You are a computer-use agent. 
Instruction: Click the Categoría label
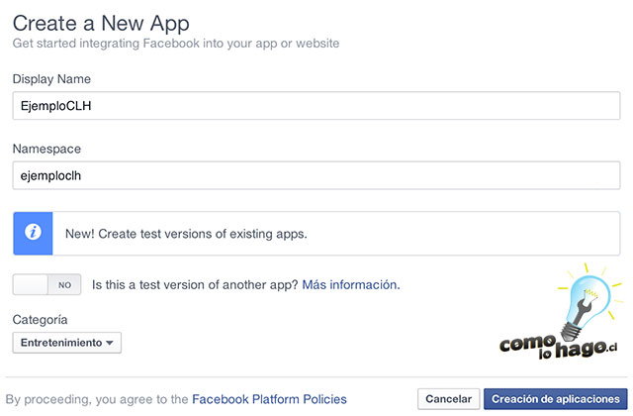pyautogui.click(x=40, y=319)
